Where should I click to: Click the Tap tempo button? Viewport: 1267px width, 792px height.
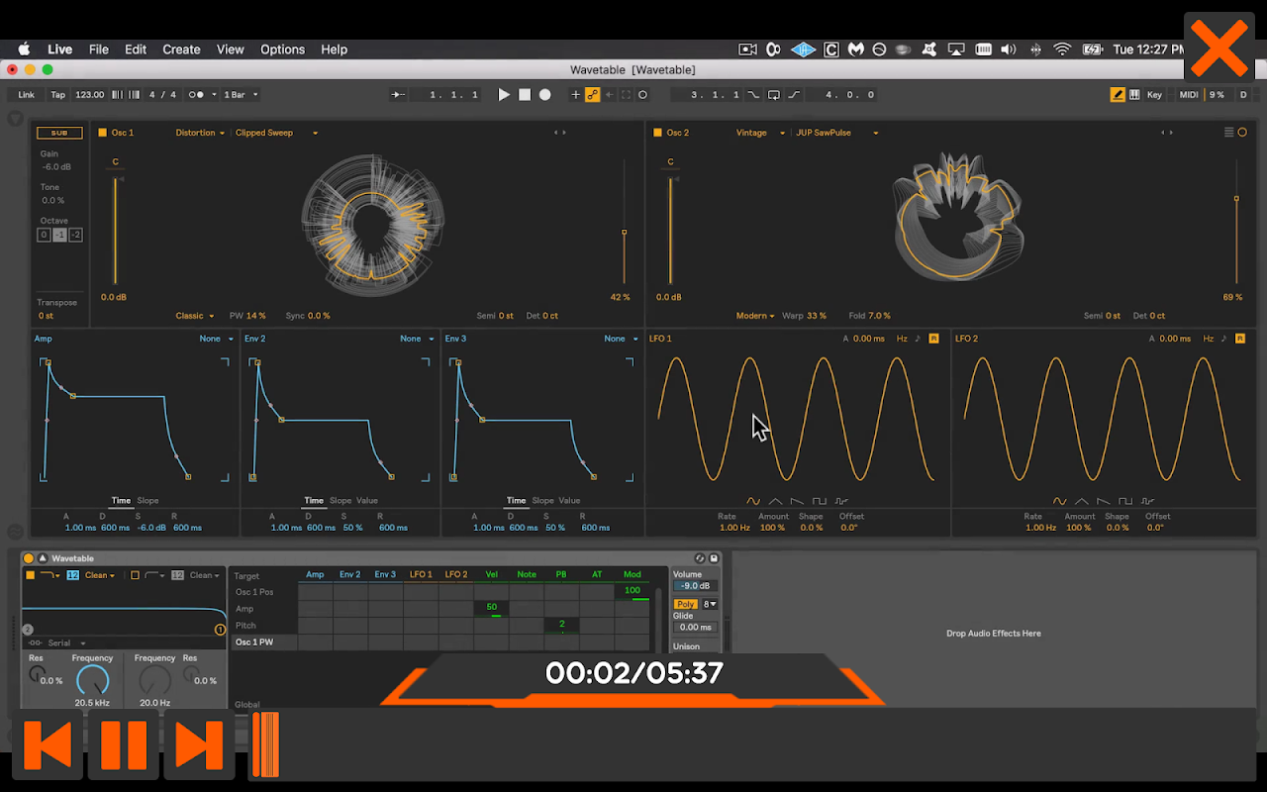click(58, 95)
